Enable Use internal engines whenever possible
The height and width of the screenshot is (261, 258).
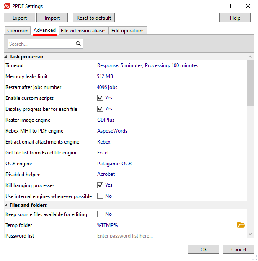pyautogui.click(x=100, y=196)
